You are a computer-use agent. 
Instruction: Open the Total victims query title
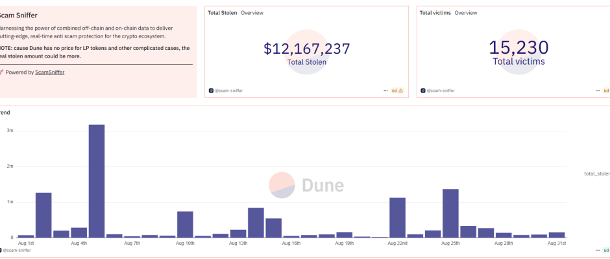tap(435, 13)
